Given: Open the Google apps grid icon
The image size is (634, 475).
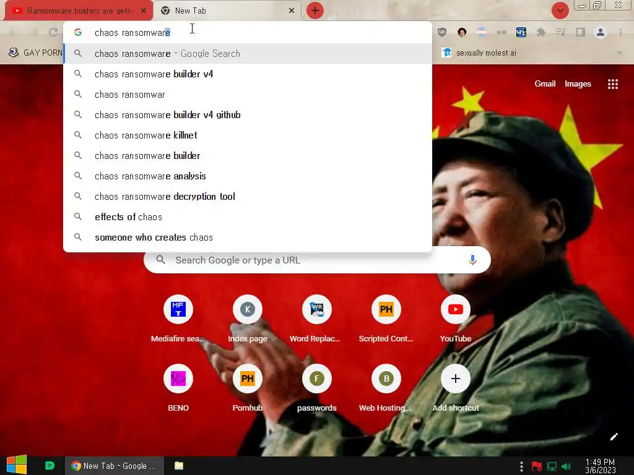Looking at the screenshot, I should click(612, 84).
